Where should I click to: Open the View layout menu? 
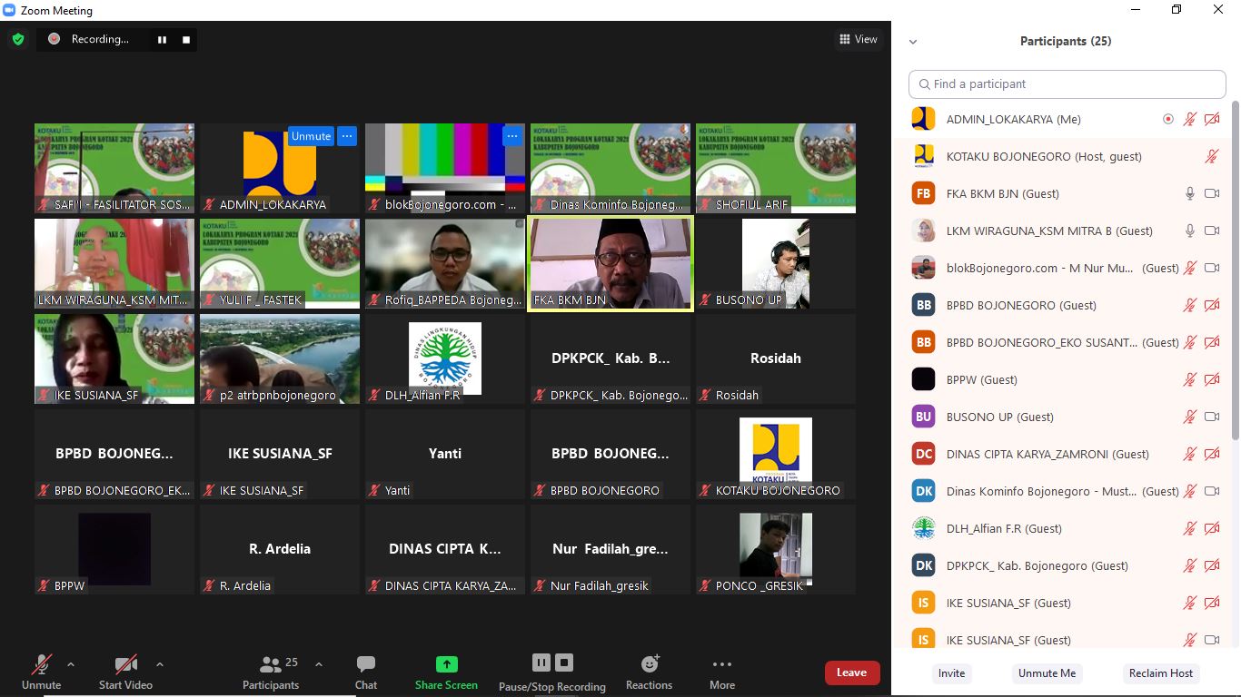859,39
